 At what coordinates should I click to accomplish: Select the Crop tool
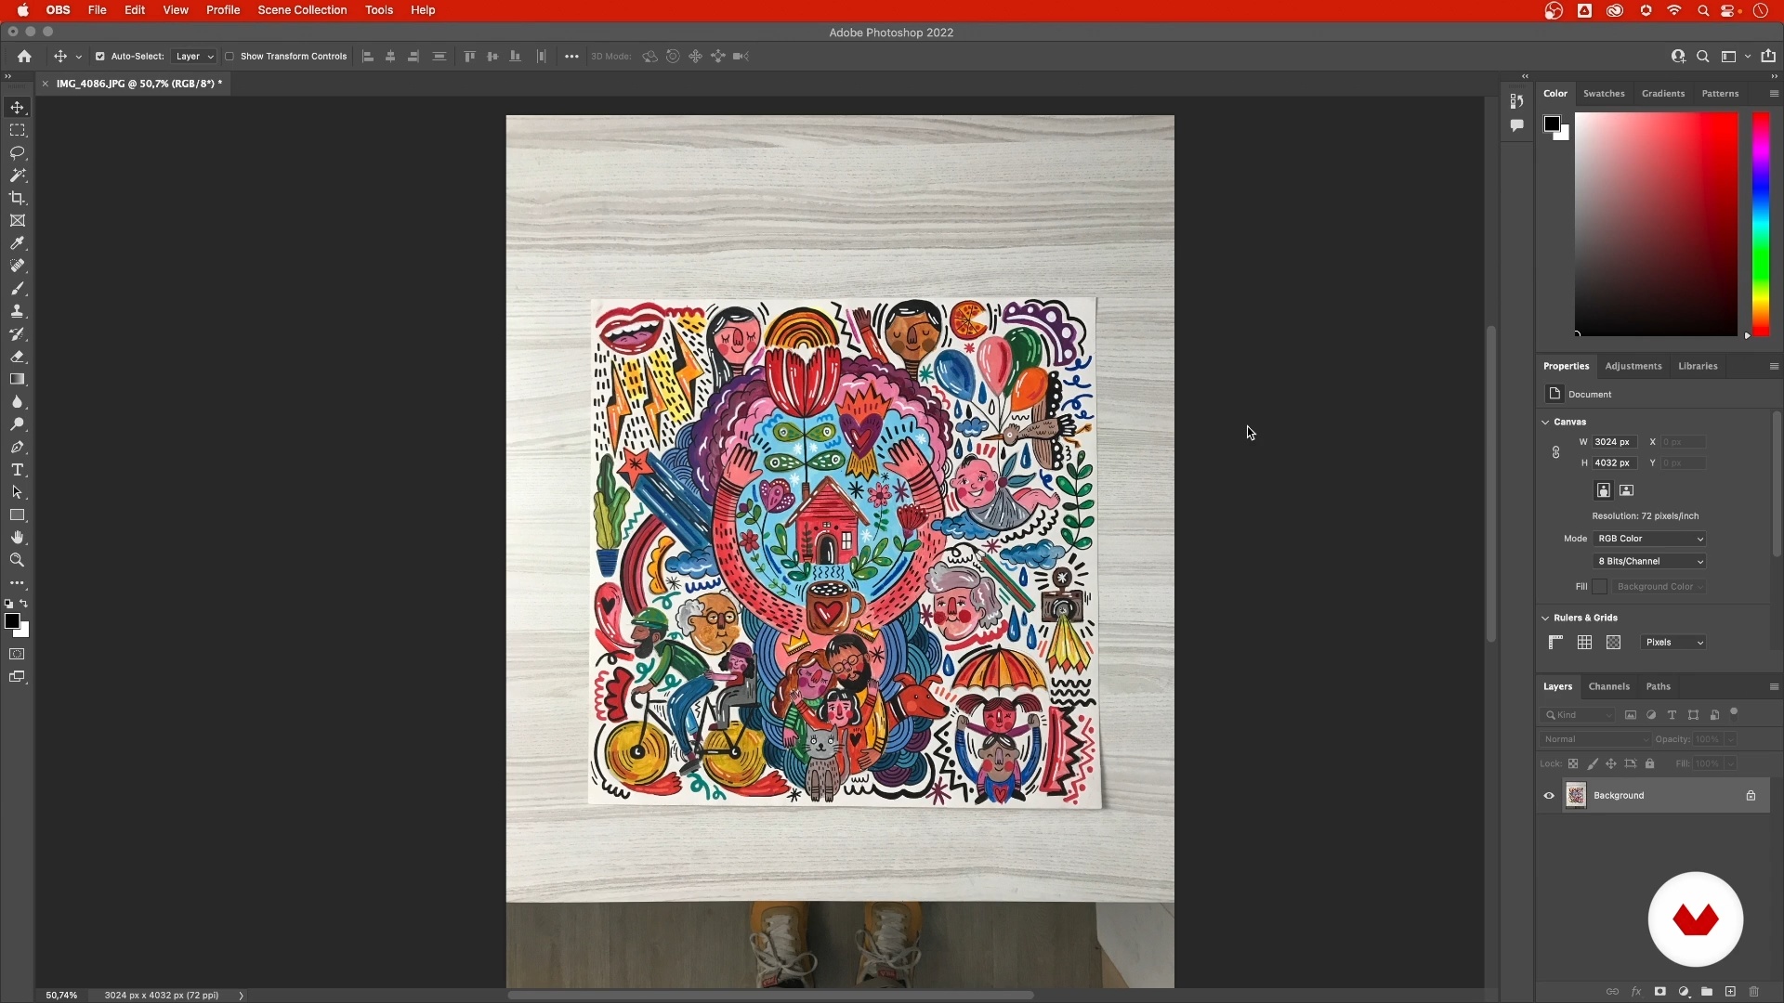pyautogui.click(x=18, y=198)
